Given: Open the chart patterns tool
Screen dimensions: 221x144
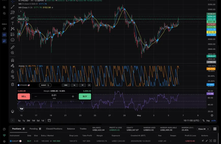Looking at the screenshot, I should pos(12,29).
